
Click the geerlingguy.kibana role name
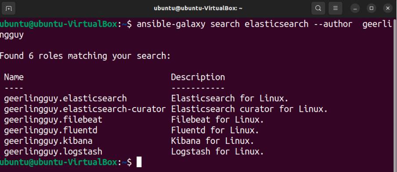pyautogui.click(x=48, y=141)
